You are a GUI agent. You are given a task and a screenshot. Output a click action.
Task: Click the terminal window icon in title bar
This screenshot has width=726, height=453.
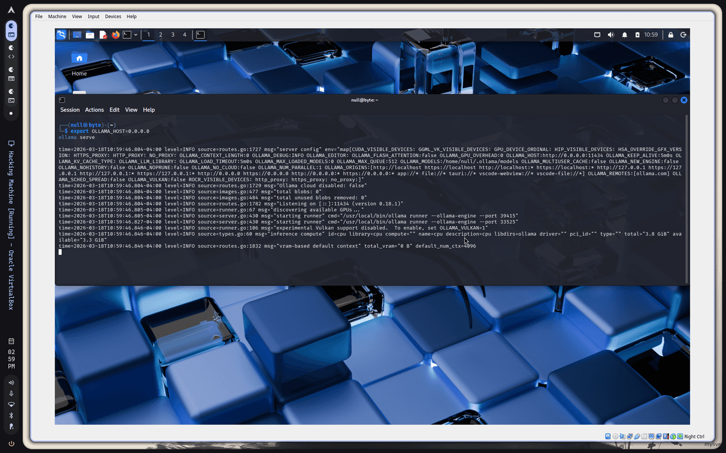[62, 100]
